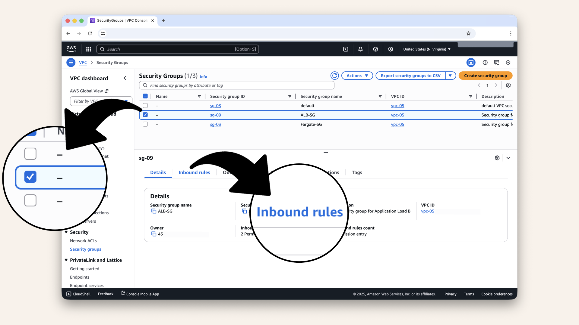Check the checkbox for the default security group
The image size is (579, 325).
(x=145, y=106)
